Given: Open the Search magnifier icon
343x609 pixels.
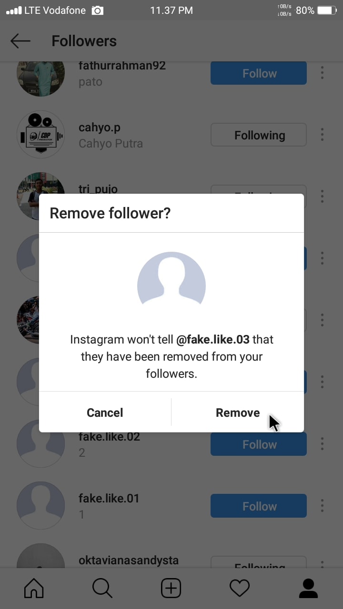Looking at the screenshot, I should pos(102,588).
